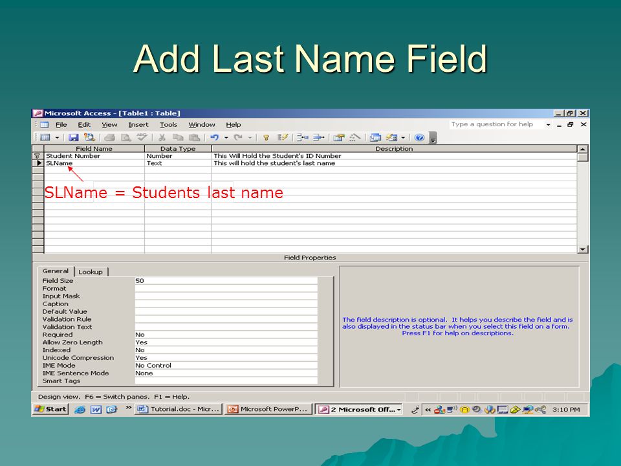Image resolution: width=621 pixels, height=466 pixels.
Task: Click the Build wand icon
Action: click(x=355, y=137)
